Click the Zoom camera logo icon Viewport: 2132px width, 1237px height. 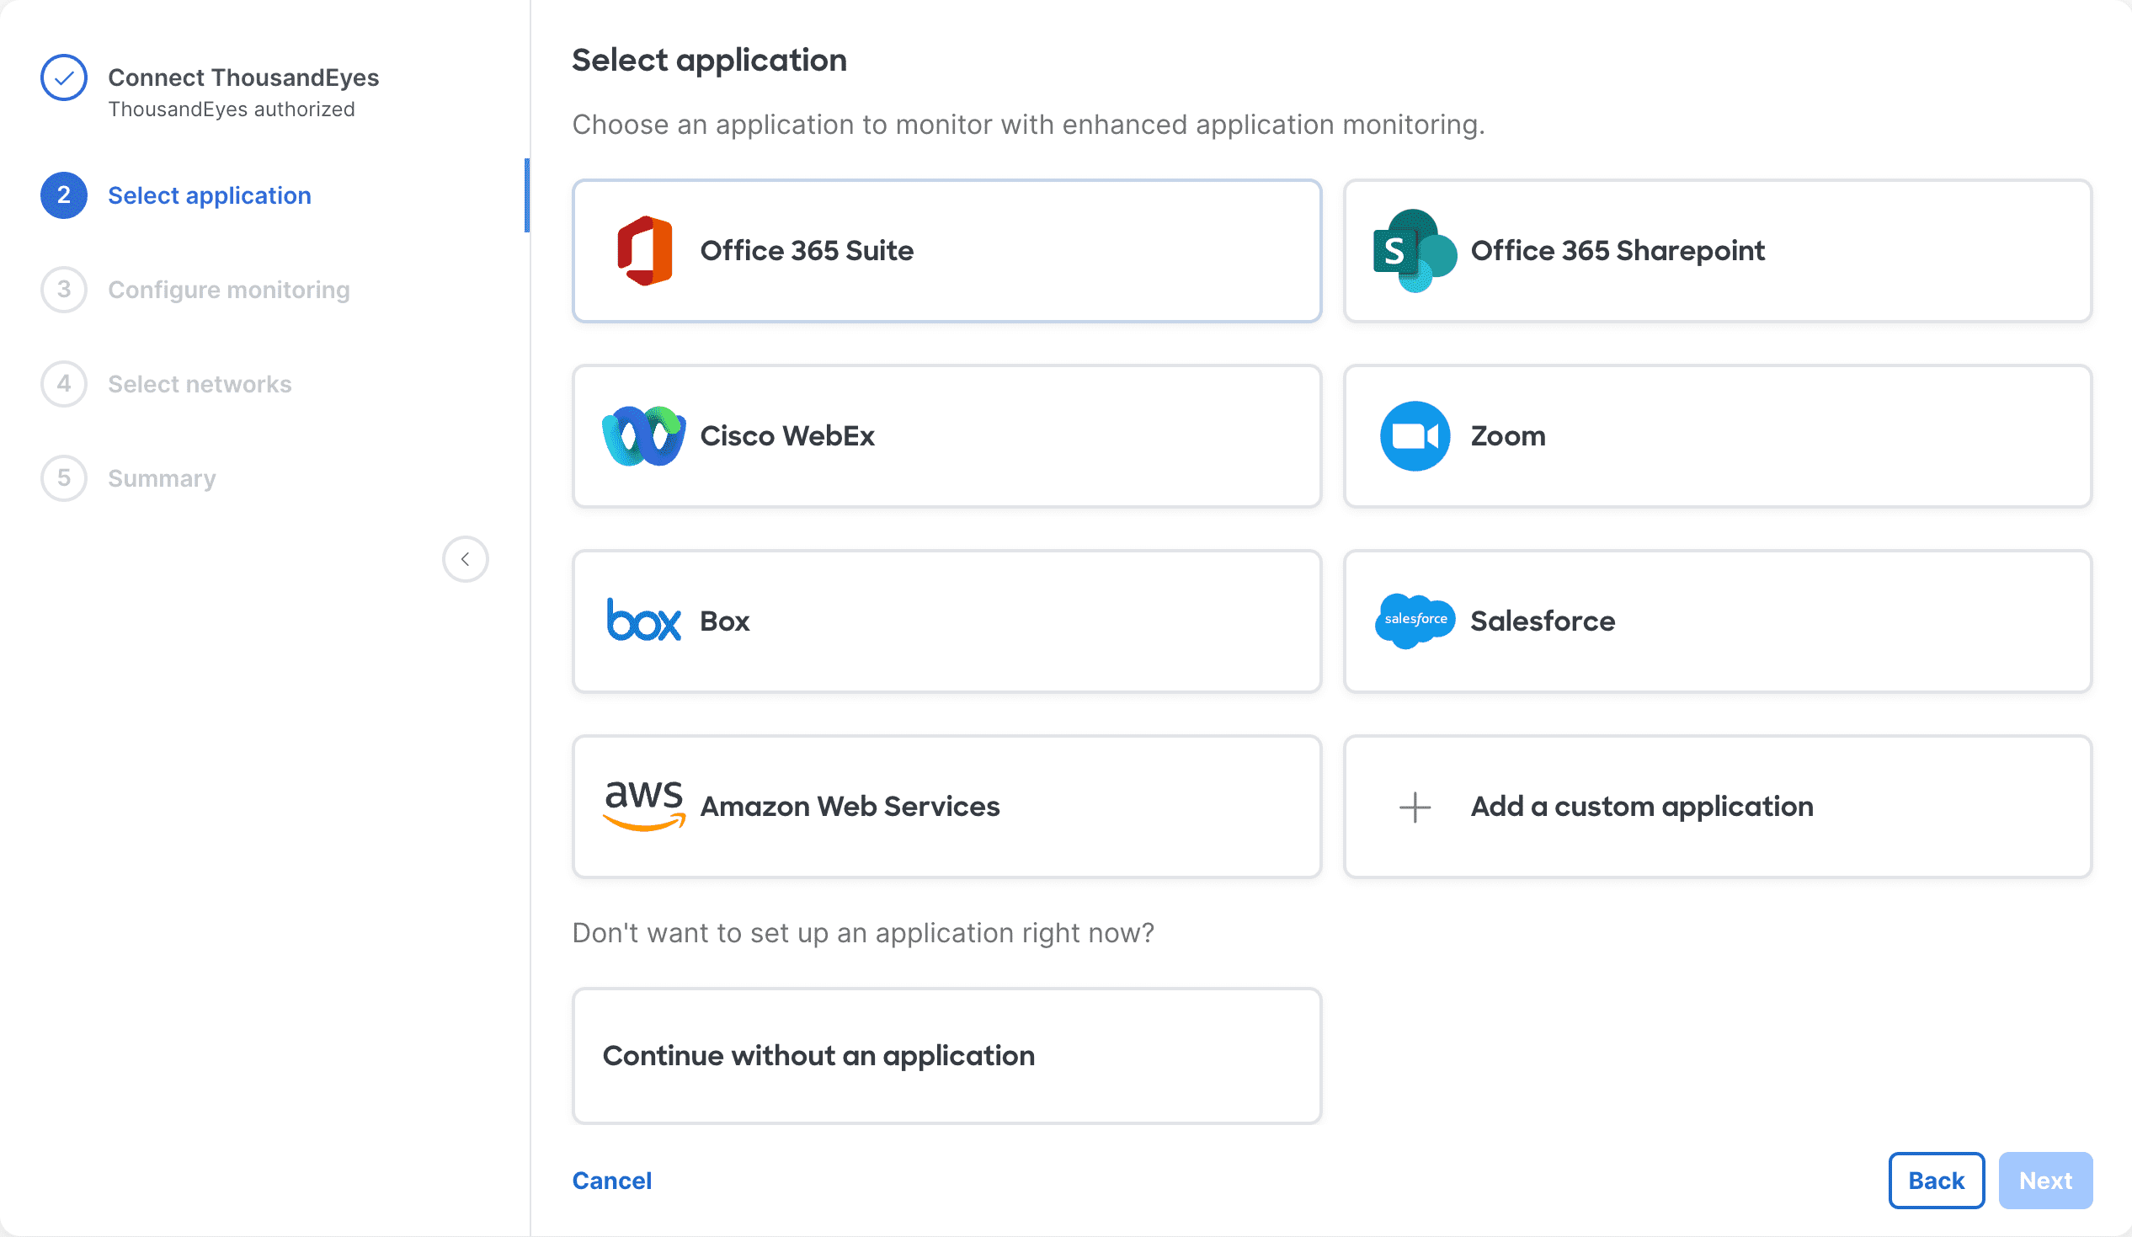tap(1415, 435)
